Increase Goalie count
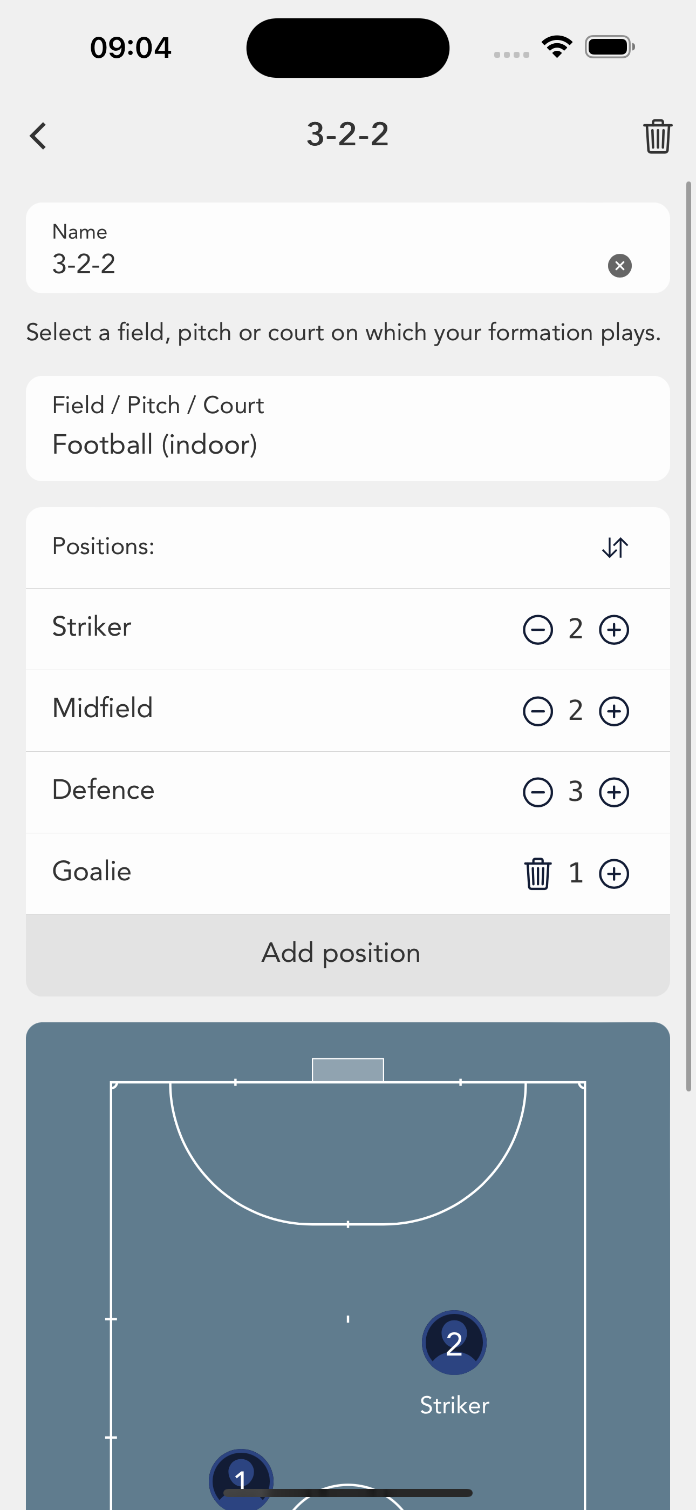The width and height of the screenshot is (696, 1510). (613, 874)
